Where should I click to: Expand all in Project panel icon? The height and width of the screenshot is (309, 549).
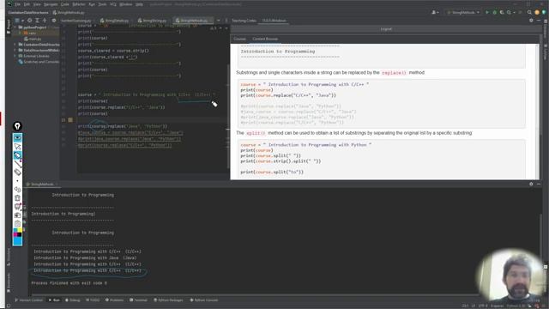(37, 21)
